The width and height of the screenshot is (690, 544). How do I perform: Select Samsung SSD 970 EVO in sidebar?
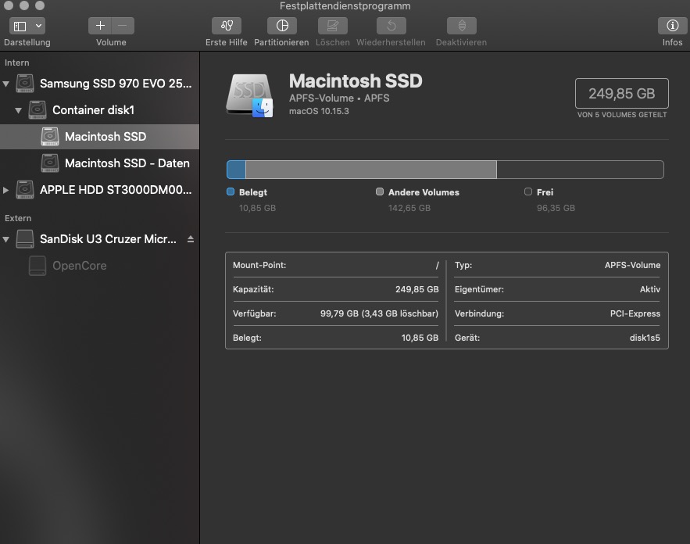pos(99,83)
